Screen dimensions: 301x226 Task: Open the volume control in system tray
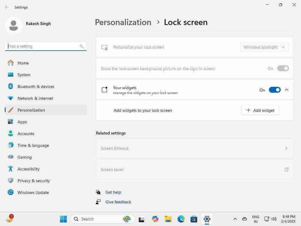click(x=274, y=219)
